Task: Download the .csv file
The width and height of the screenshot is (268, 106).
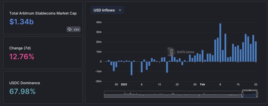Action: pos(74,29)
